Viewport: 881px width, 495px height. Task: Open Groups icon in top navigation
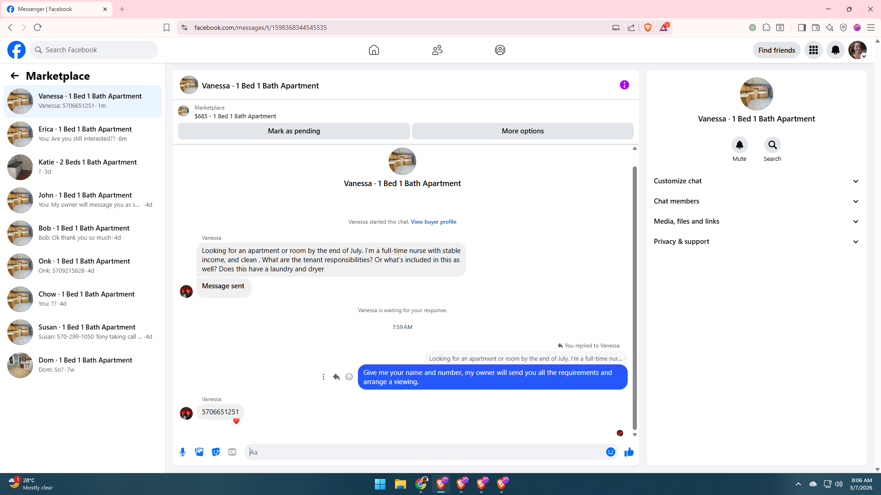coord(500,50)
